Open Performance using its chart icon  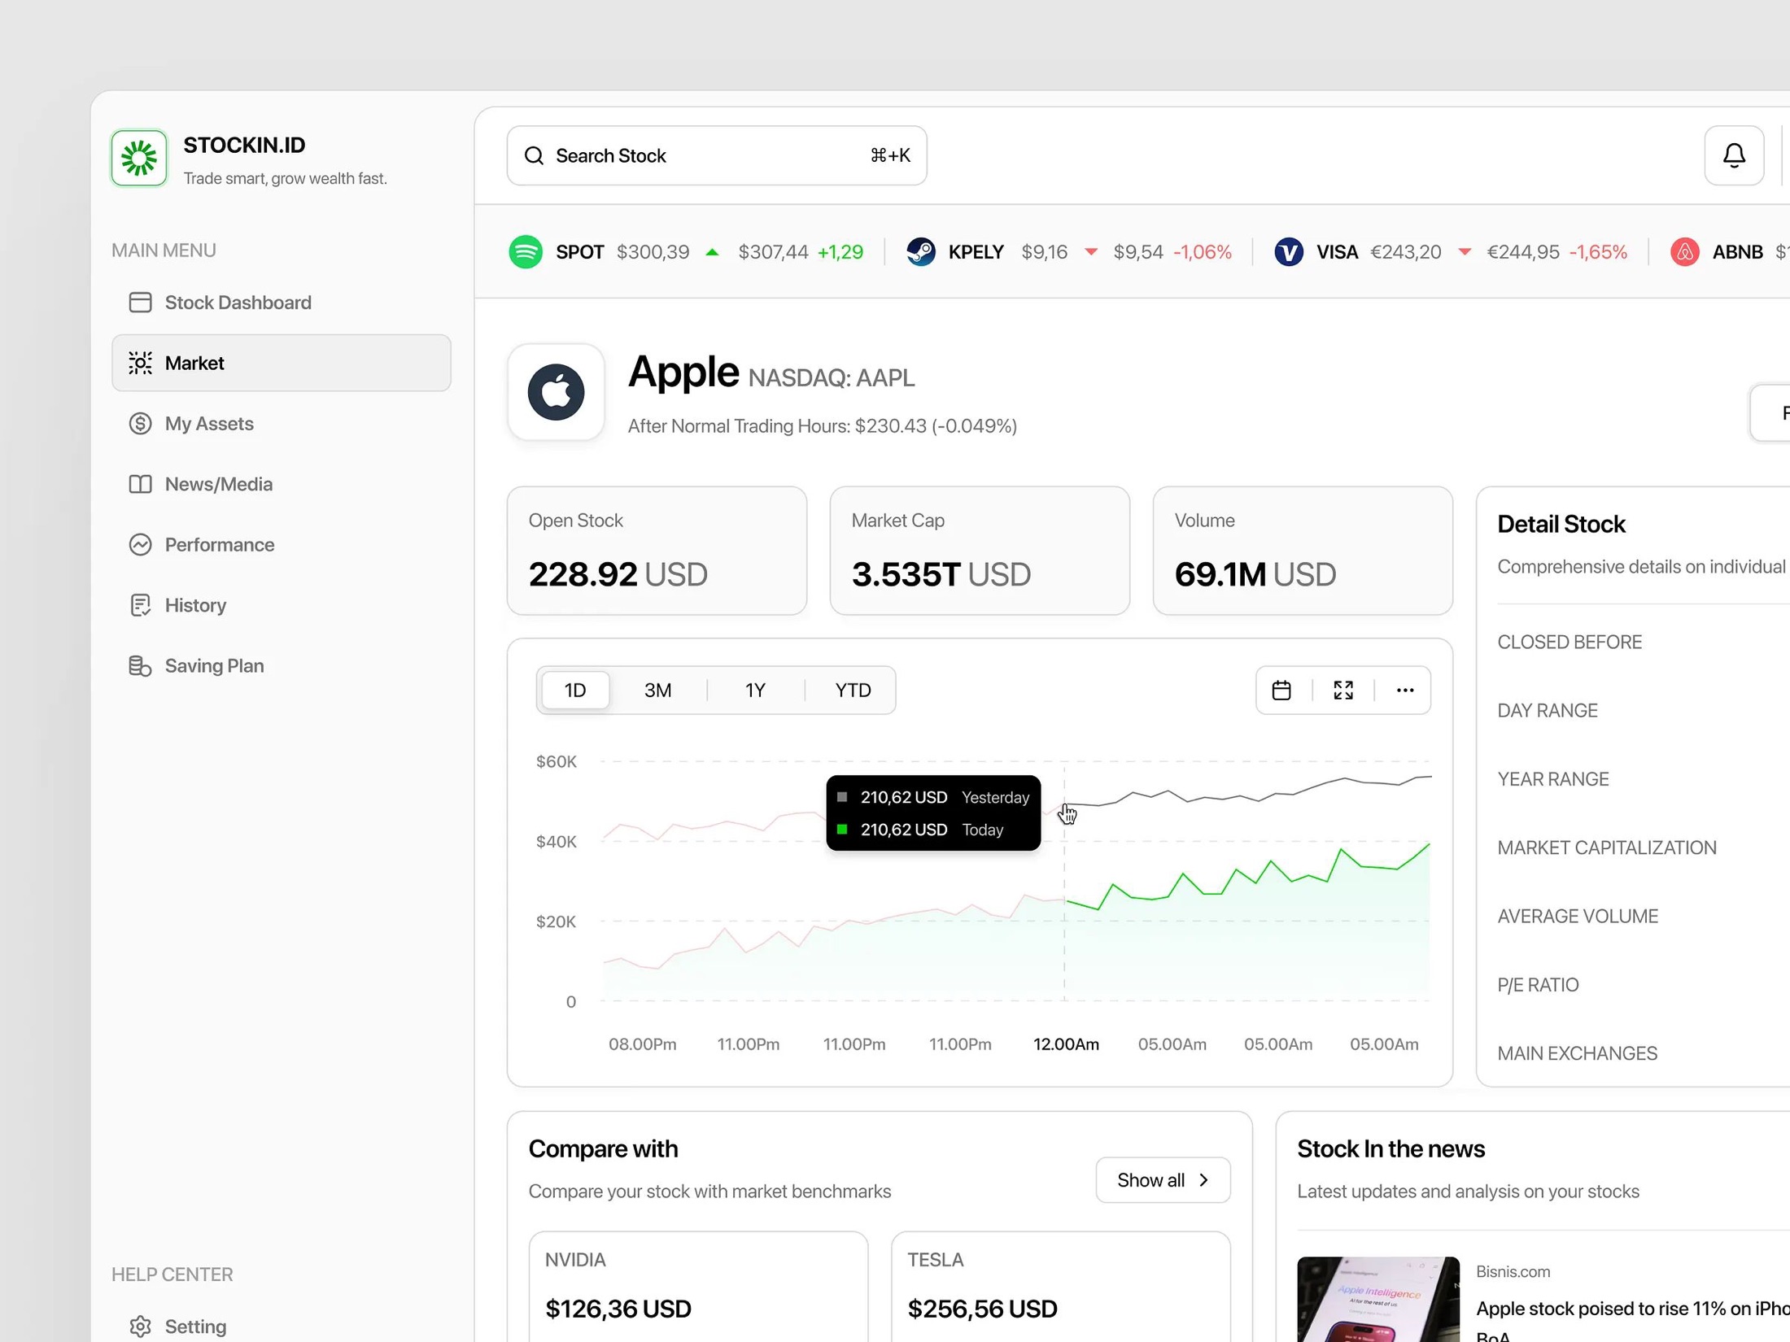click(140, 544)
